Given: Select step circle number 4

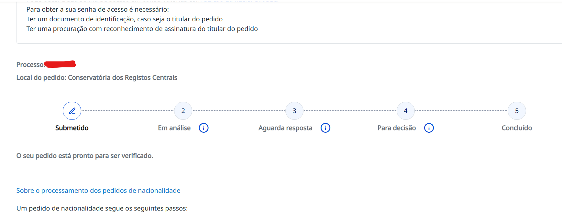Looking at the screenshot, I should click(406, 111).
